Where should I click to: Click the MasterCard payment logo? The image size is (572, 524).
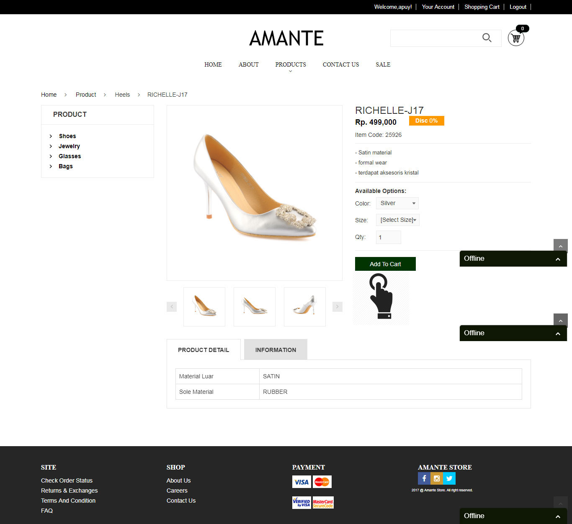click(322, 482)
